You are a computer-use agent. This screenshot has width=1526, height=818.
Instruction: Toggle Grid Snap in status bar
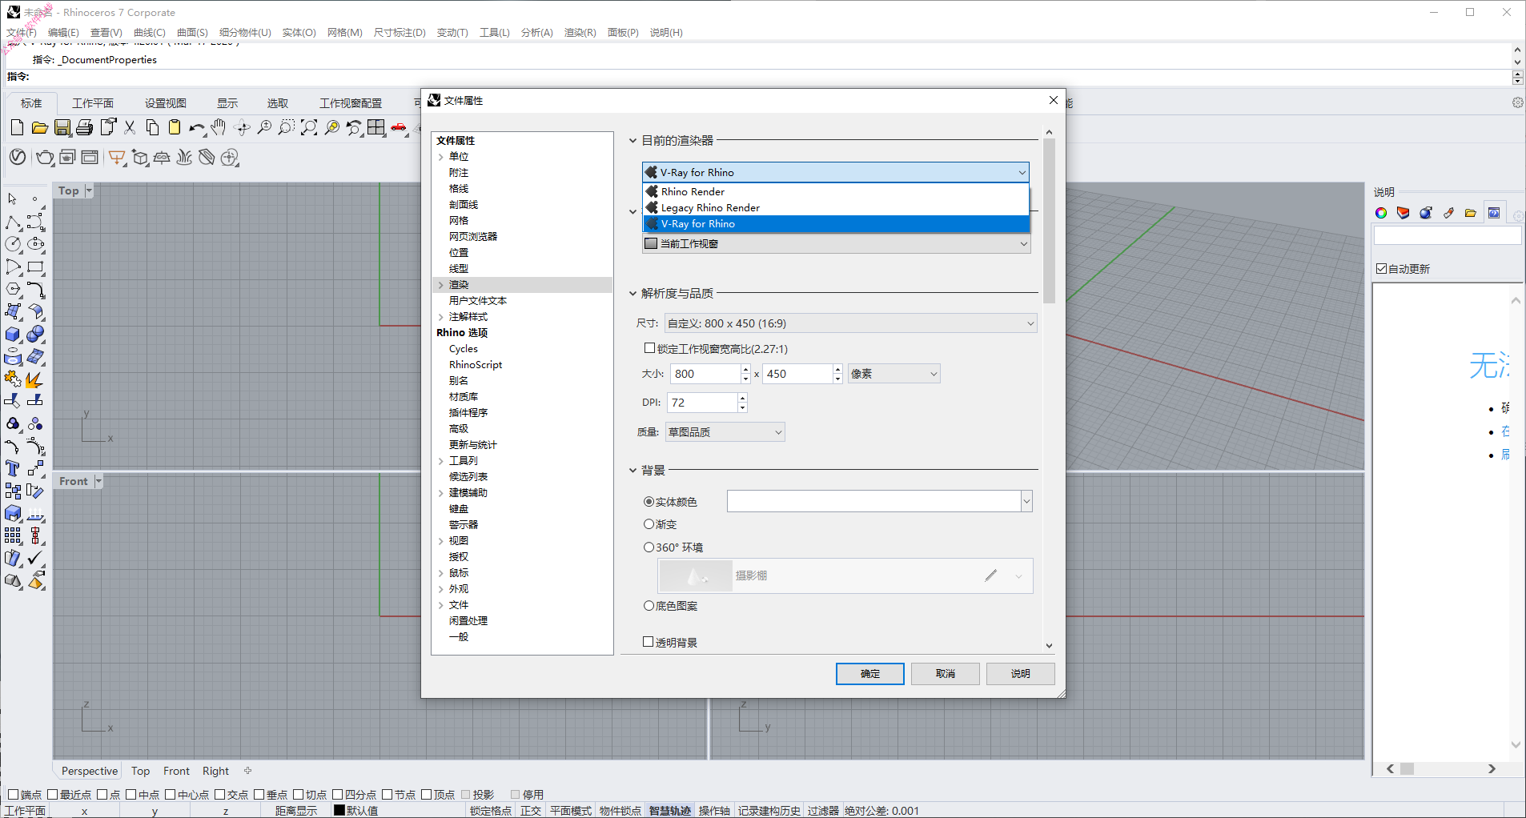coord(491,811)
